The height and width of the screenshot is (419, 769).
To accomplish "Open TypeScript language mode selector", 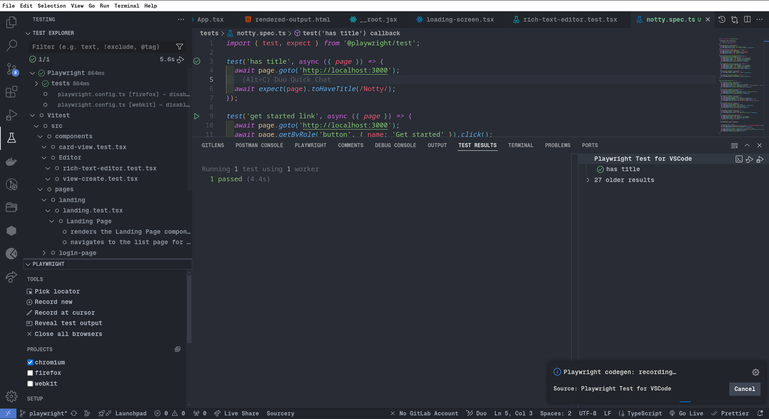I will pyautogui.click(x=645, y=413).
